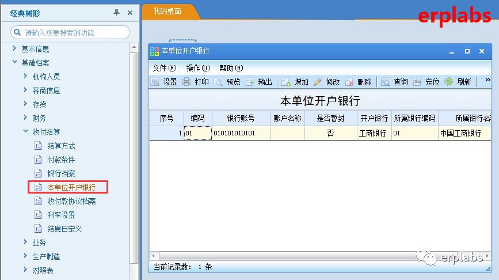The image size is (499, 280).
Task: Open 付款条件 in the tree
Action: pyautogui.click(x=61, y=160)
